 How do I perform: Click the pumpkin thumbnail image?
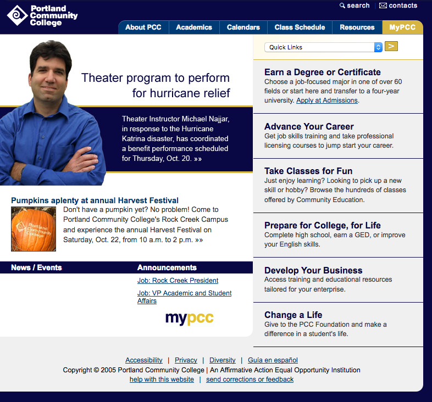(x=34, y=229)
